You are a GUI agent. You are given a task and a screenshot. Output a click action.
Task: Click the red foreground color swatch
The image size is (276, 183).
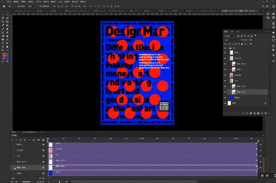tap(4, 55)
